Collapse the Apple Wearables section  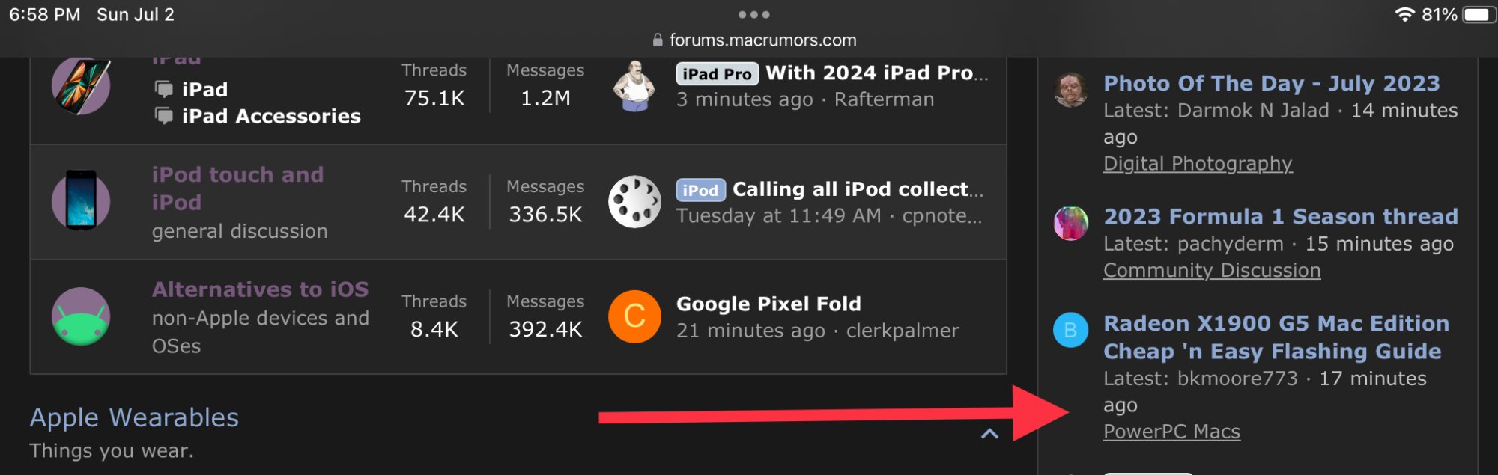989,434
